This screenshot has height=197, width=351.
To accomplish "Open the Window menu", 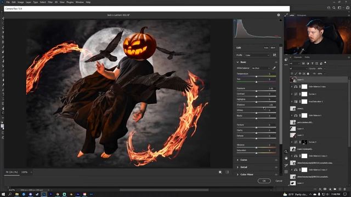I will click(80, 2).
